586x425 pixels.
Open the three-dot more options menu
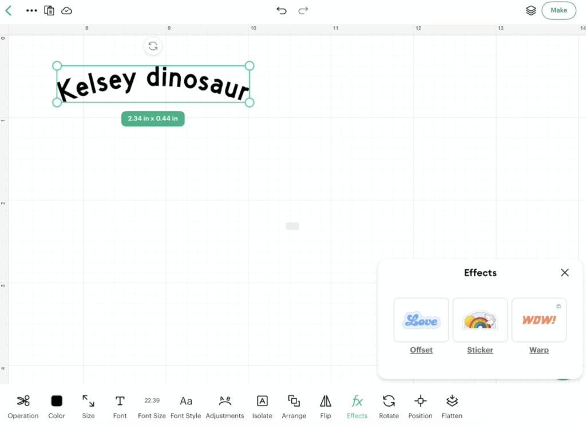31,10
